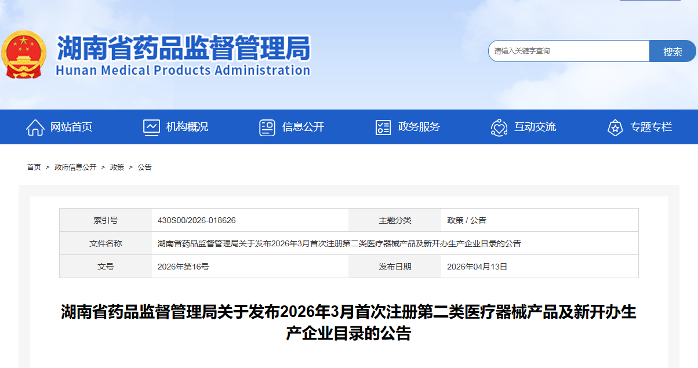Screen dimensions: 698x368
Task: Click the 湖南省药品监督管理局 site title
Action: click(x=183, y=48)
